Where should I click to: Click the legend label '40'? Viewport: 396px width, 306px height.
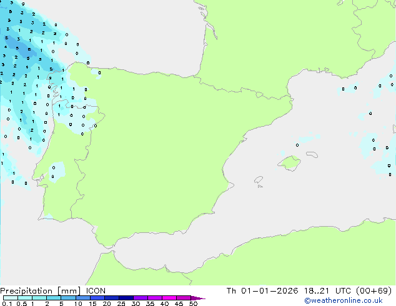164,304
